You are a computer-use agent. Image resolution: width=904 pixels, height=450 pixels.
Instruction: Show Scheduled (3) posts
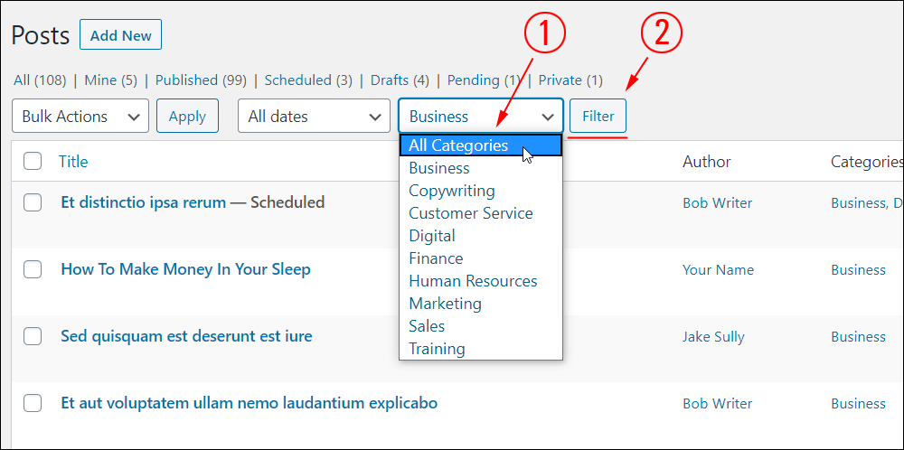click(x=308, y=80)
